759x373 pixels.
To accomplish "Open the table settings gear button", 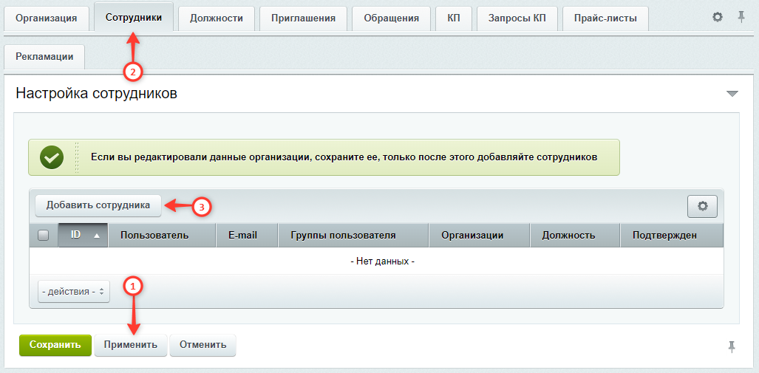I will click(x=702, y=206).
